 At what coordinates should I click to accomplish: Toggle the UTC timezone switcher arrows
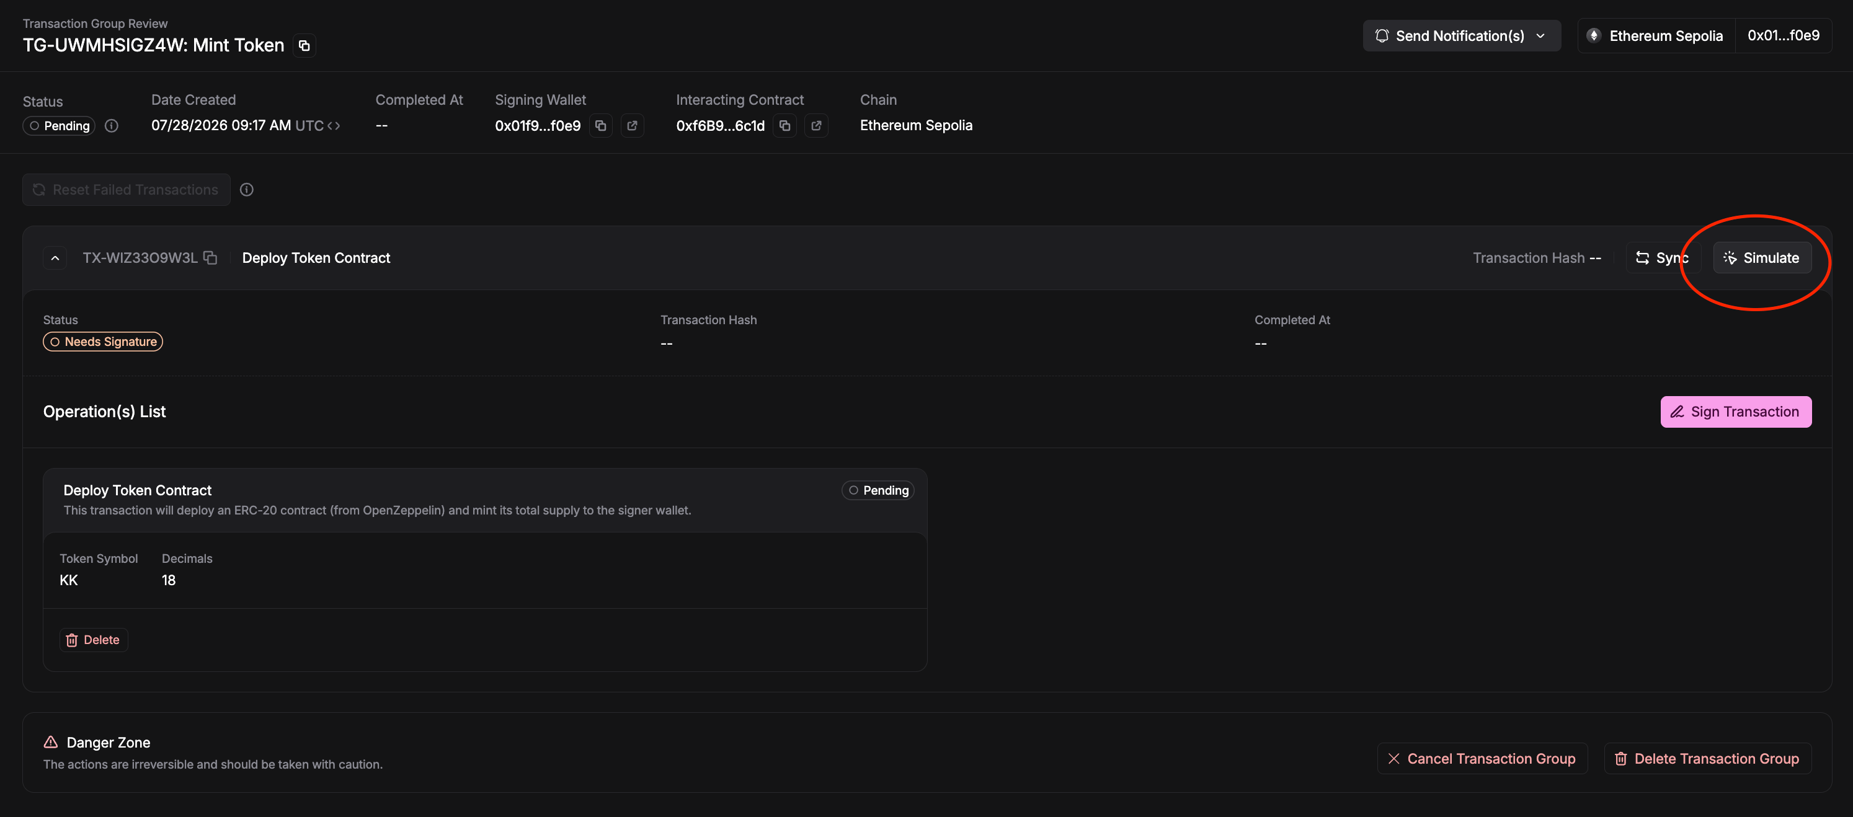pos(334,126)
